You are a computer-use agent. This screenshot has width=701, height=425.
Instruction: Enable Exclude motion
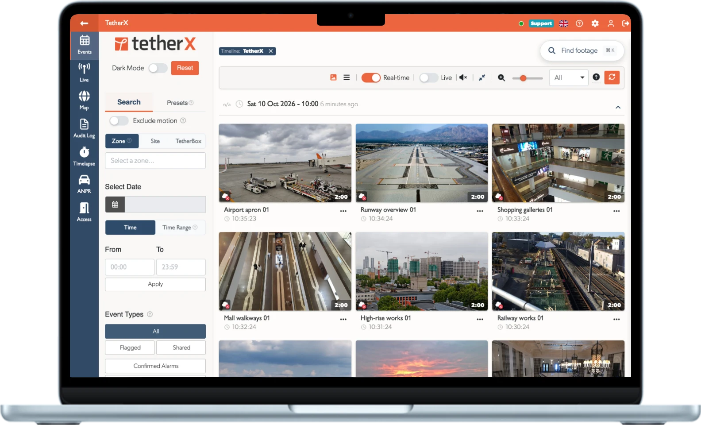tap(119, 121)
